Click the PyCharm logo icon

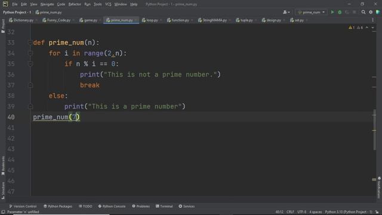[x=5, y=4]
